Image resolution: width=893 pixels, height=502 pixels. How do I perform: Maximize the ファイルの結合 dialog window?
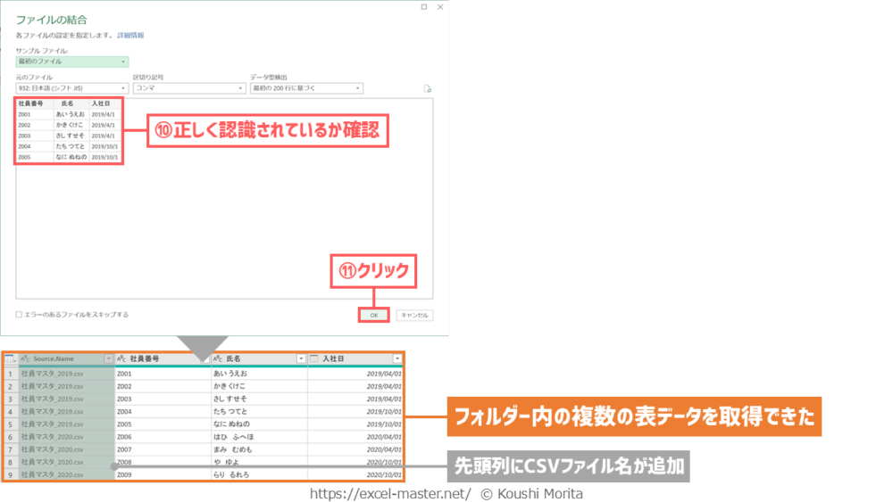pyautogui.click(x=422, y=7)
